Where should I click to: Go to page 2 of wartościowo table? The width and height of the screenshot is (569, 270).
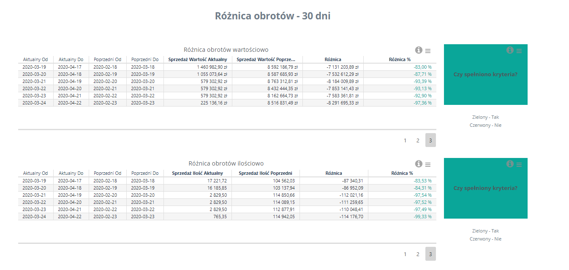click(418, 140)
